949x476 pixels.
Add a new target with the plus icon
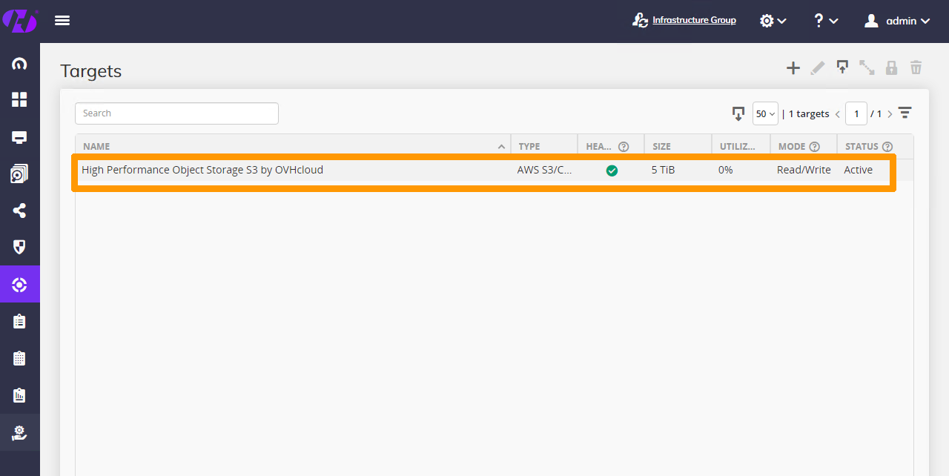click(793, 67)
